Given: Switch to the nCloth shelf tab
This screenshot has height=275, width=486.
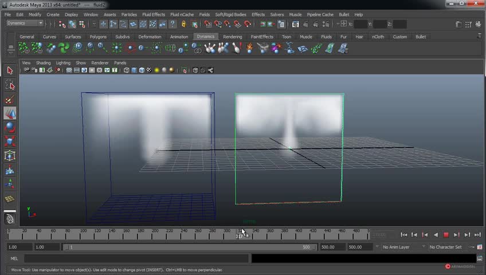Looking at the screenshot, I should coord(378,37).
